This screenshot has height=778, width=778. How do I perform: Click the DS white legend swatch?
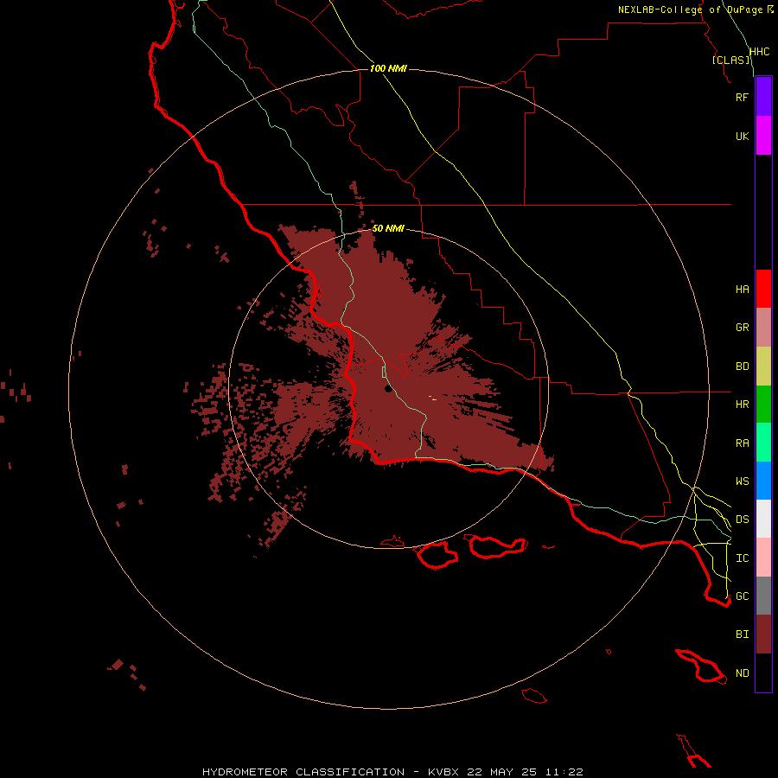coord(763,519)
